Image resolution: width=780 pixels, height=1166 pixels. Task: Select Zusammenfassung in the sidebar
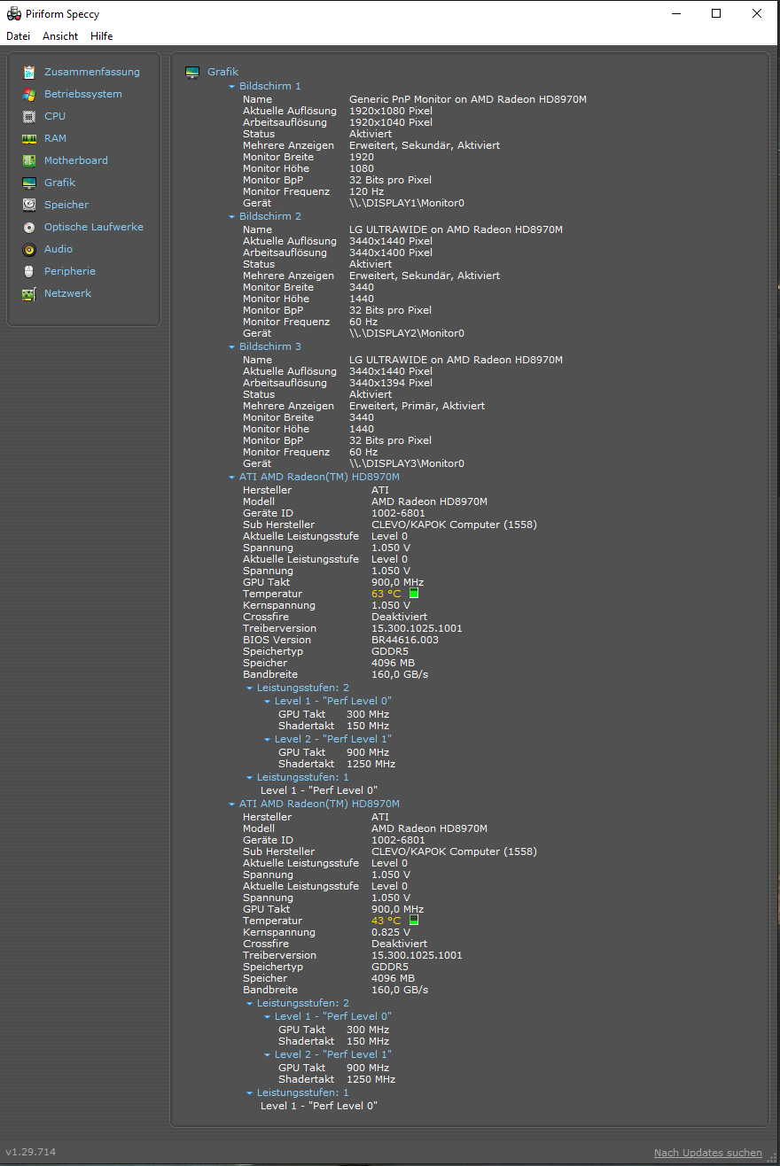tap(92, 72)
